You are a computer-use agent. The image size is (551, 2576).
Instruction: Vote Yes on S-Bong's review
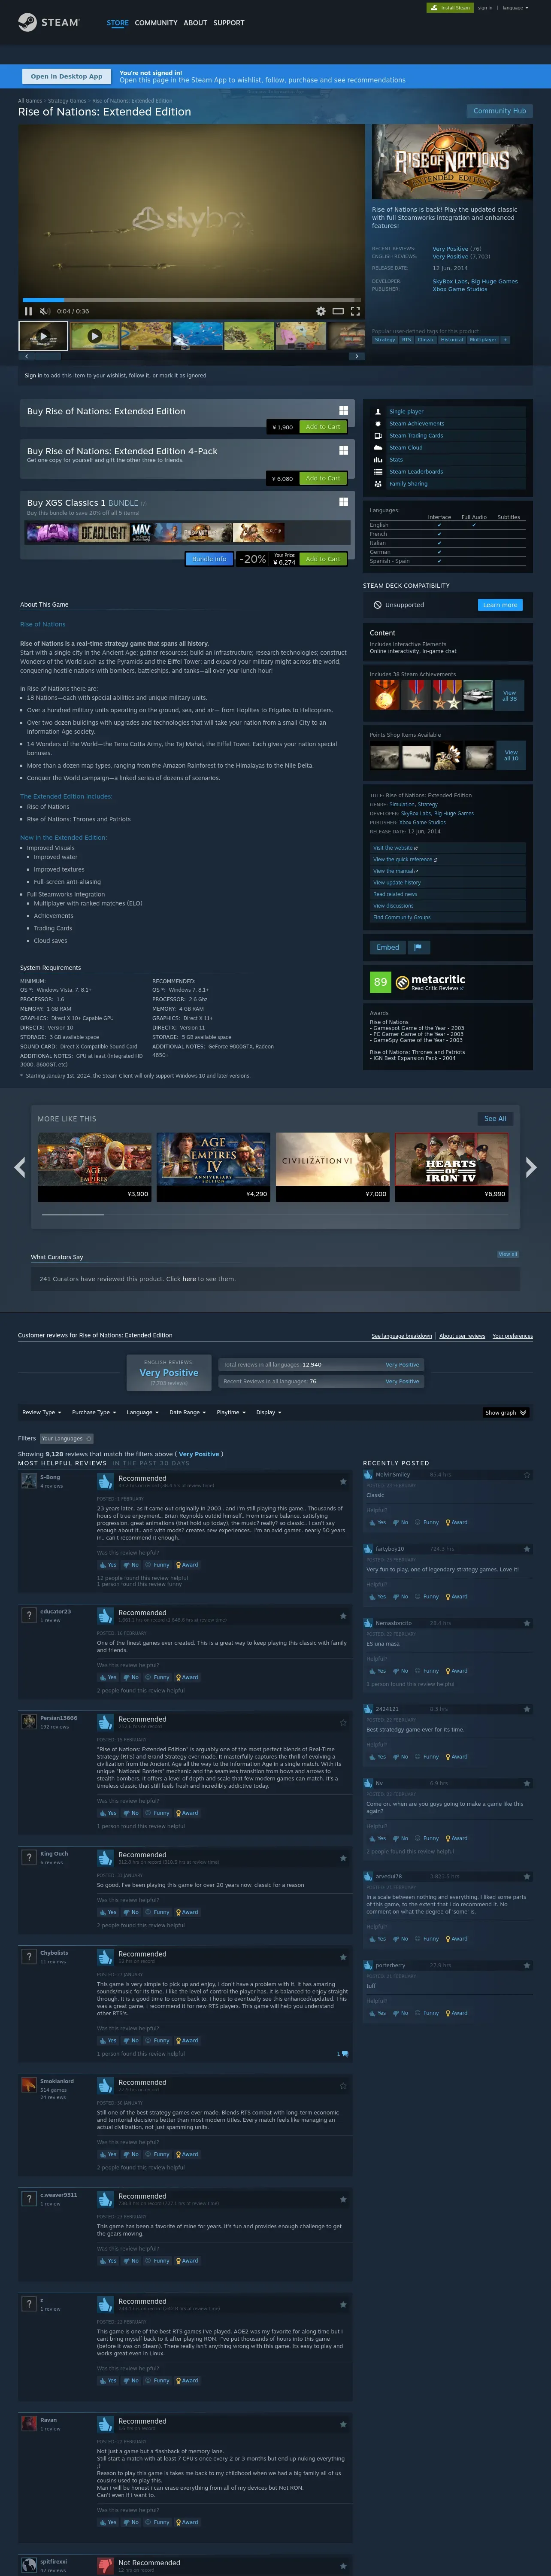[109, 1565]
